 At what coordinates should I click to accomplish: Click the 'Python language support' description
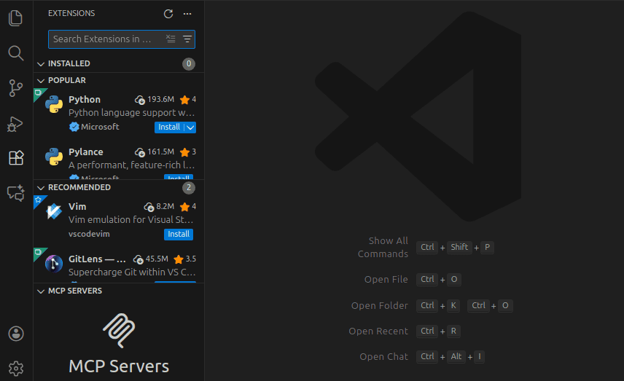(x=131, y=113)
